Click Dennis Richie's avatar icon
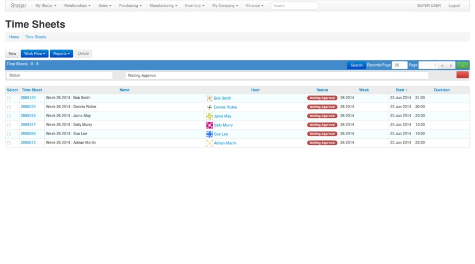Screen dimensions: 475x264 coord(210,107)
